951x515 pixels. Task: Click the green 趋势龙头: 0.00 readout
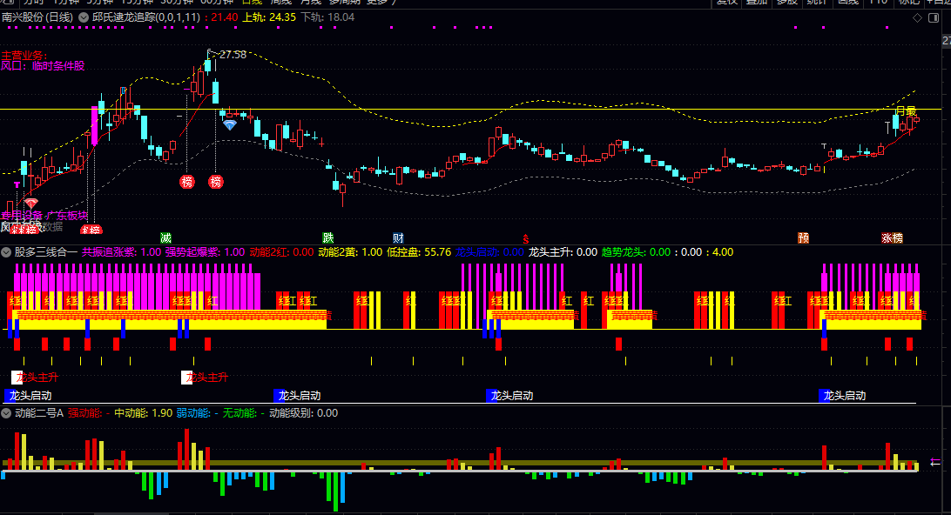pos(637,252)
